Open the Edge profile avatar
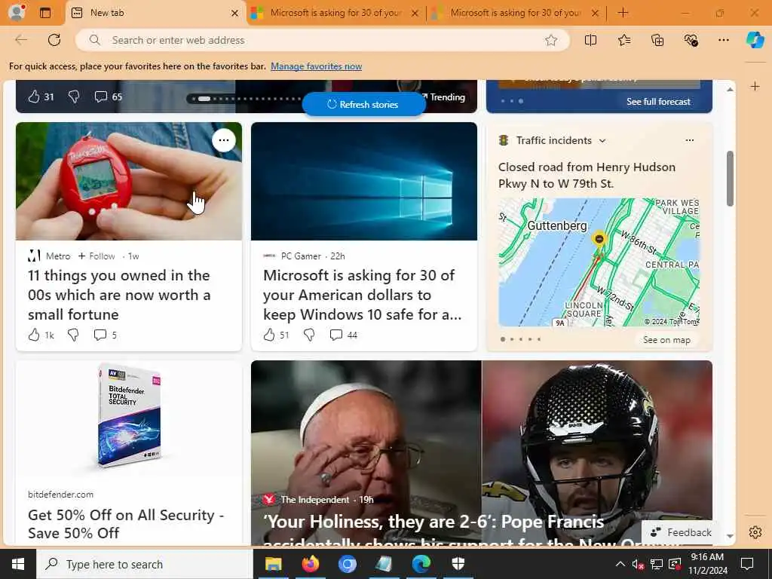 17,13
